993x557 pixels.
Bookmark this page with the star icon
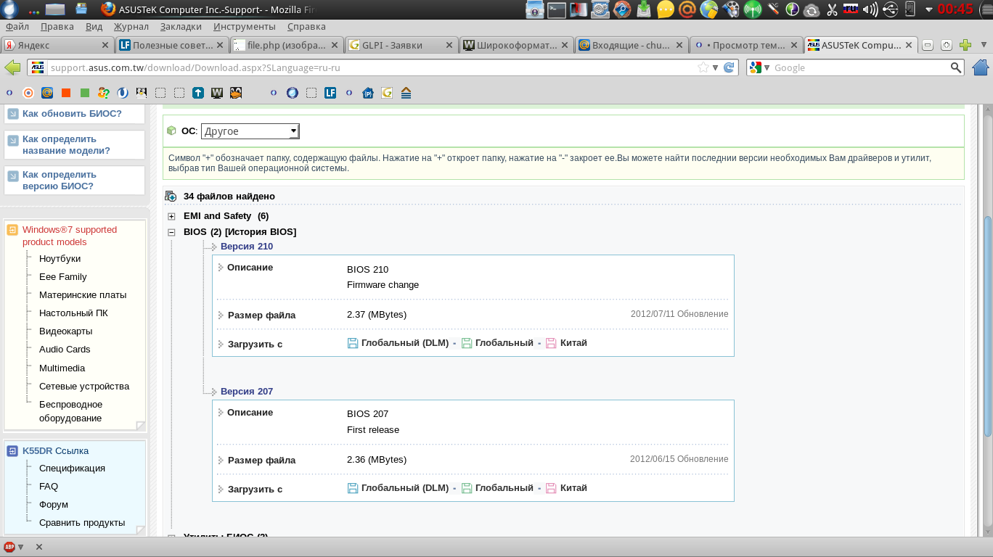703,67
